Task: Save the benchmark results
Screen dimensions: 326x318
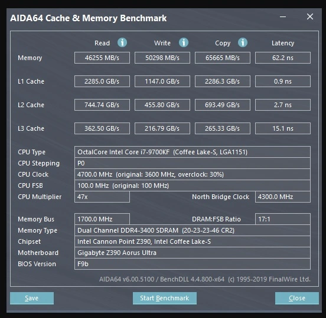Action: tap(32, 298)
